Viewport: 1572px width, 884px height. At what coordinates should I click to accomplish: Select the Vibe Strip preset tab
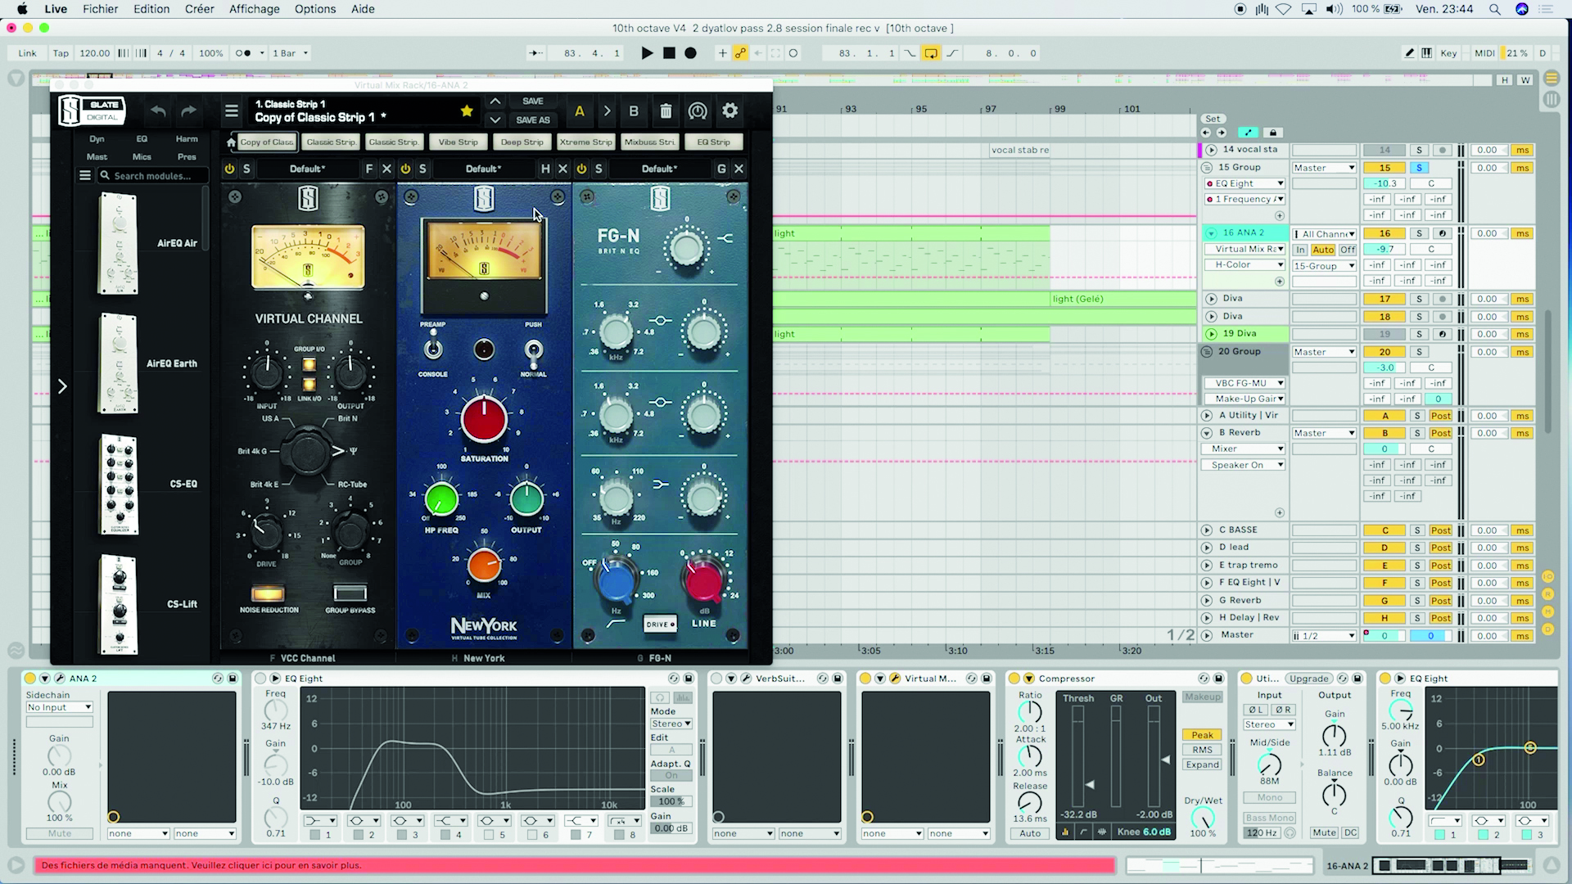(x=458, y=142)
